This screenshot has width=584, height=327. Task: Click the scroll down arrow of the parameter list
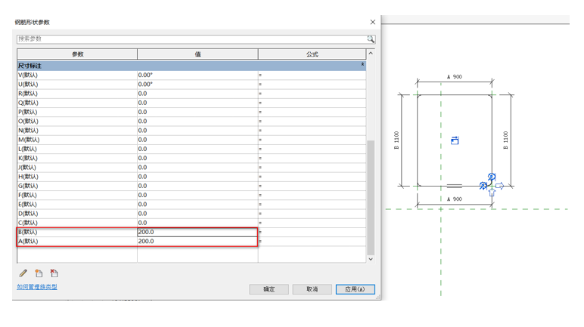point(371,259)
